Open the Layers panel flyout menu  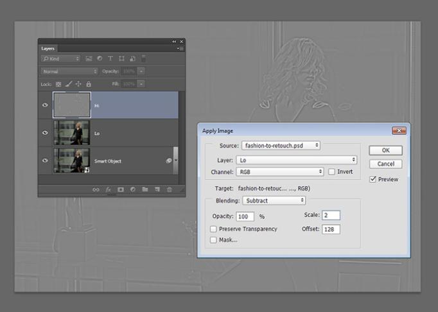180,49
